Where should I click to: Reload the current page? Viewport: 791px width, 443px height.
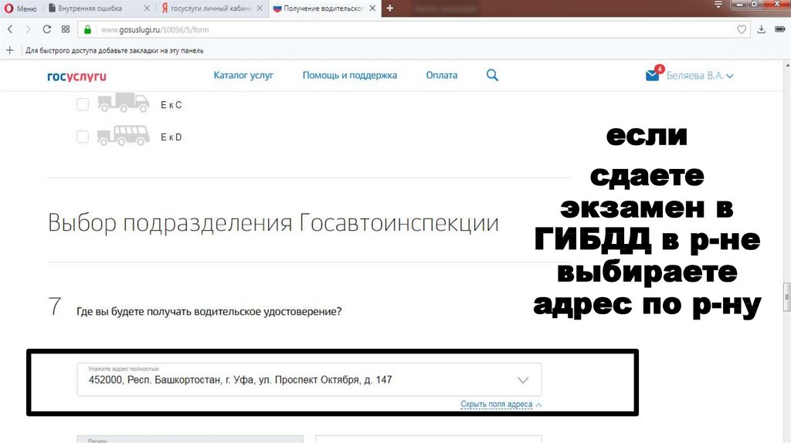(46, 29)
